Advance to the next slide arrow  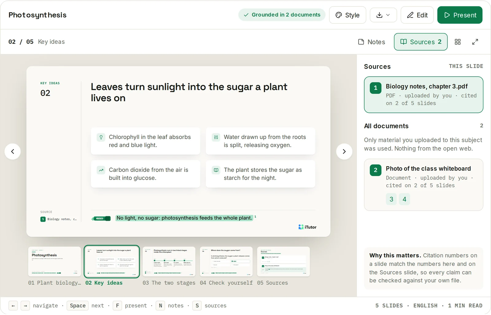coord(344,152)
